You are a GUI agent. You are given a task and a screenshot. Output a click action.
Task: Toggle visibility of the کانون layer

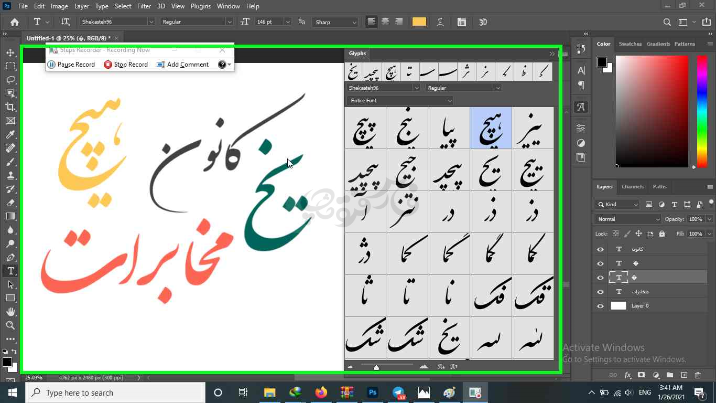pos(600,249)
